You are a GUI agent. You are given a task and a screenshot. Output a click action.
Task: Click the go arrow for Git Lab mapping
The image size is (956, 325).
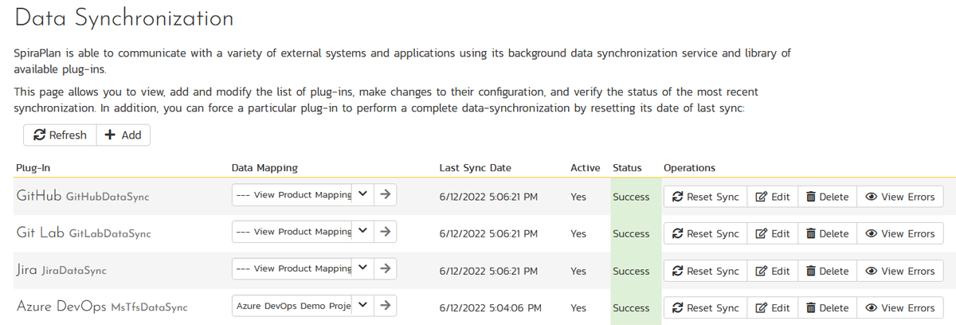tap(385, 232)
